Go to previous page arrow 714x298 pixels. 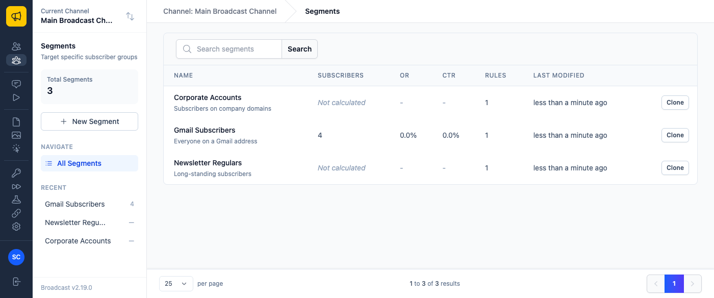coord(656,284)
